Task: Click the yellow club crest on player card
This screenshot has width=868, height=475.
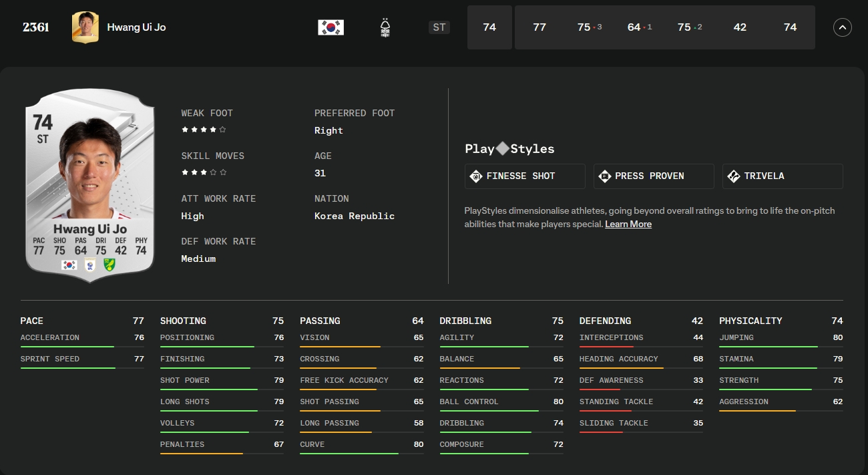Action: 110,265
